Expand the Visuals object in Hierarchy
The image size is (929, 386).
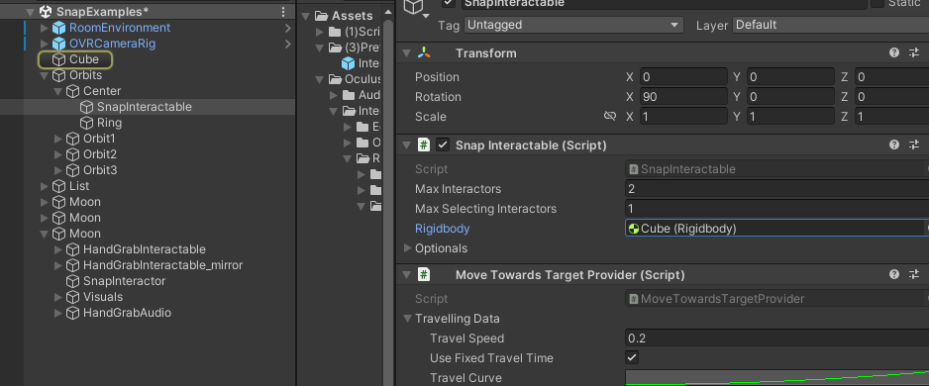point(58,297)
